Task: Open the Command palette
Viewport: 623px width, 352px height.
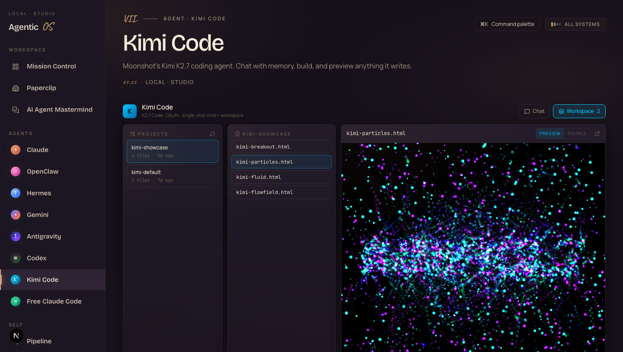Action: (507, 24)
